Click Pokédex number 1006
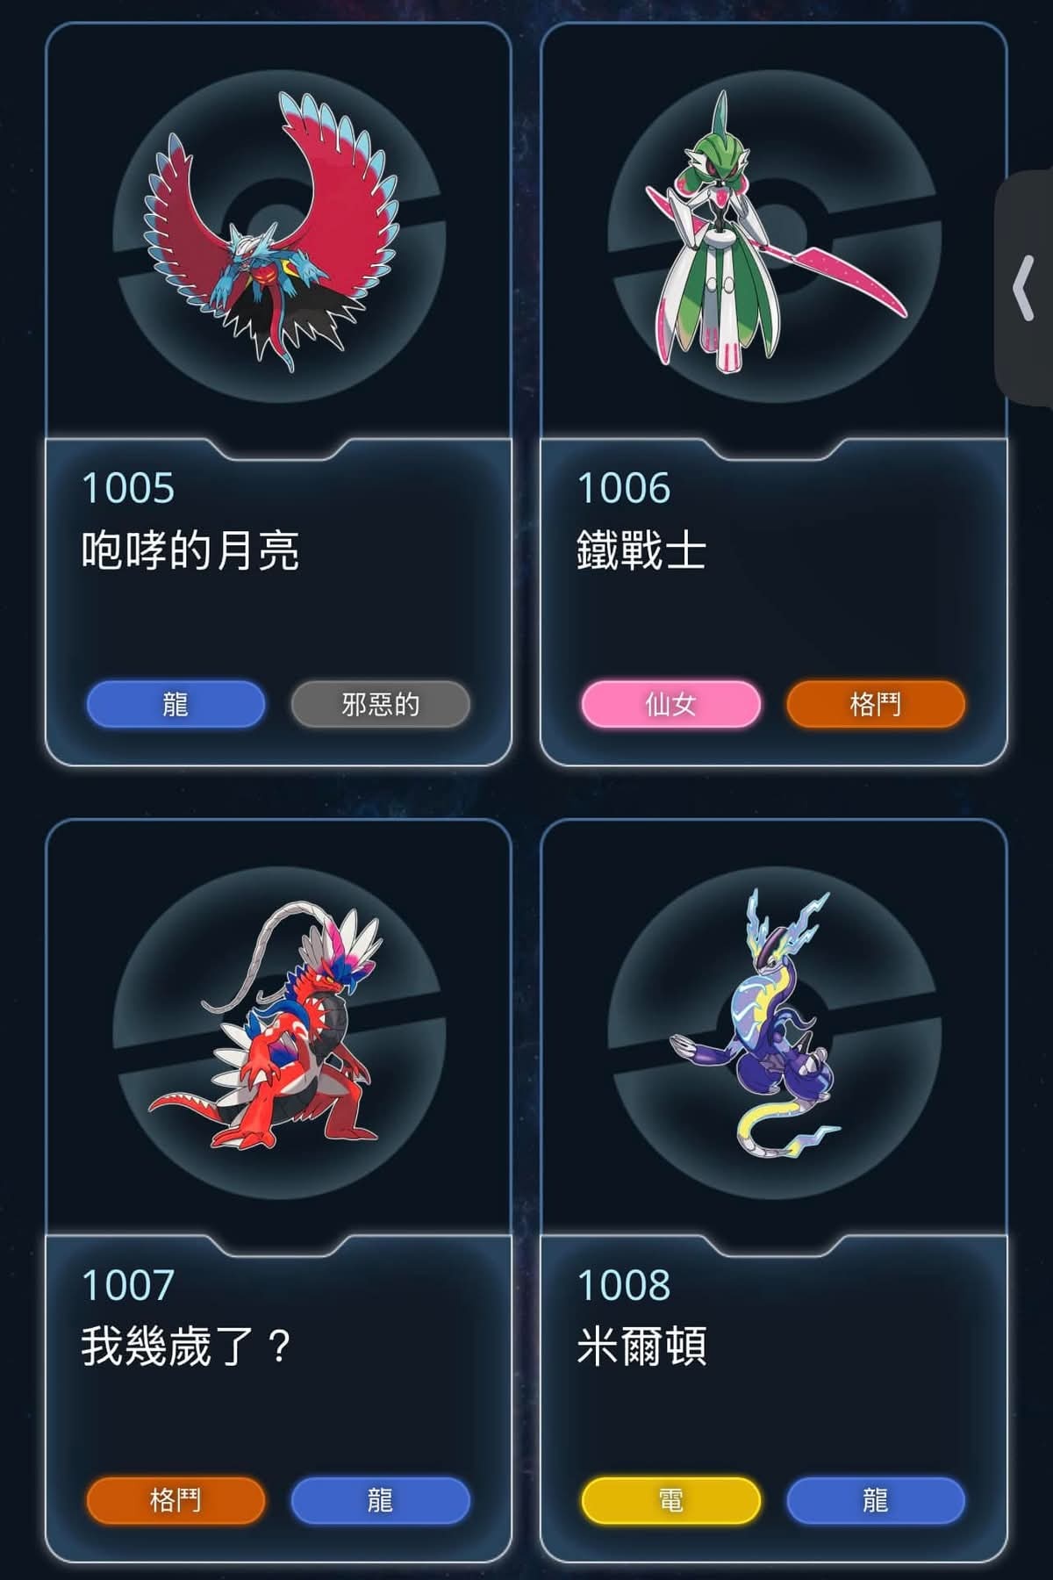 point(624,489)
